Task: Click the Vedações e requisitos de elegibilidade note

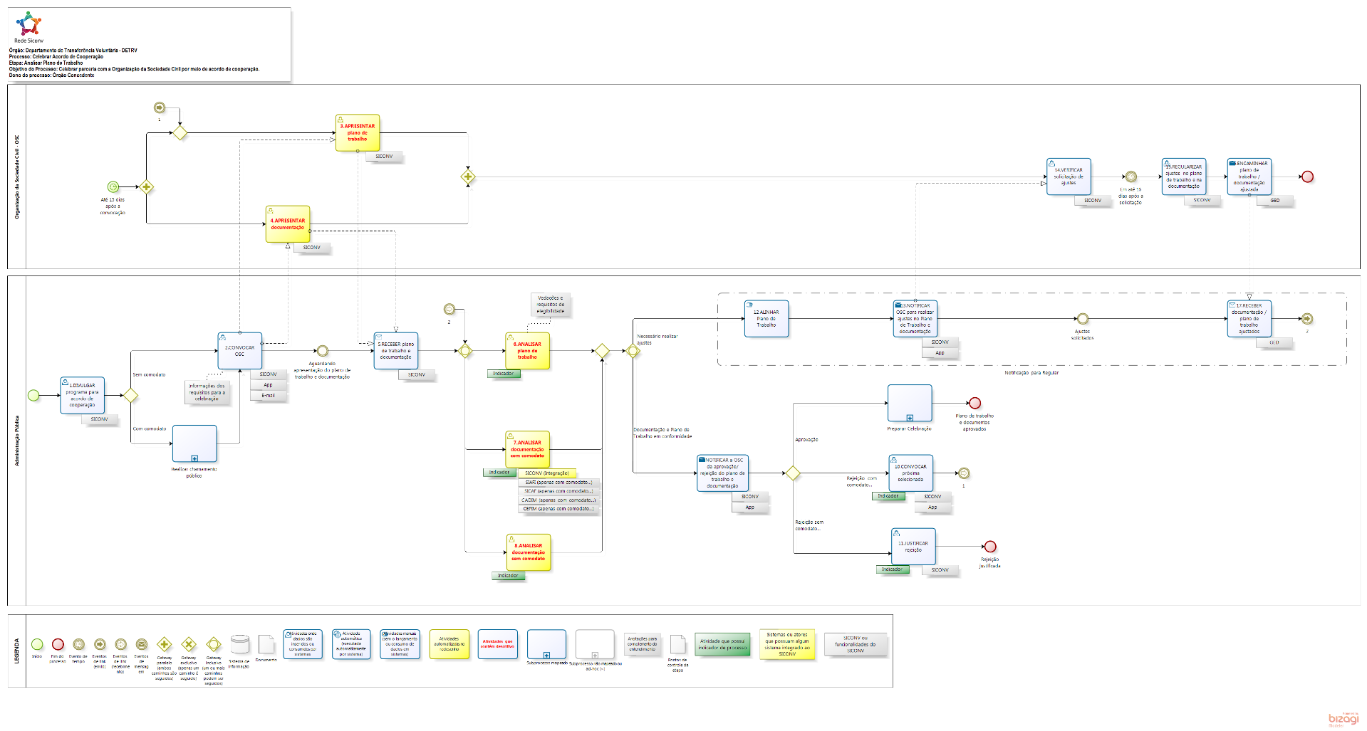Action: coord(550,305)
